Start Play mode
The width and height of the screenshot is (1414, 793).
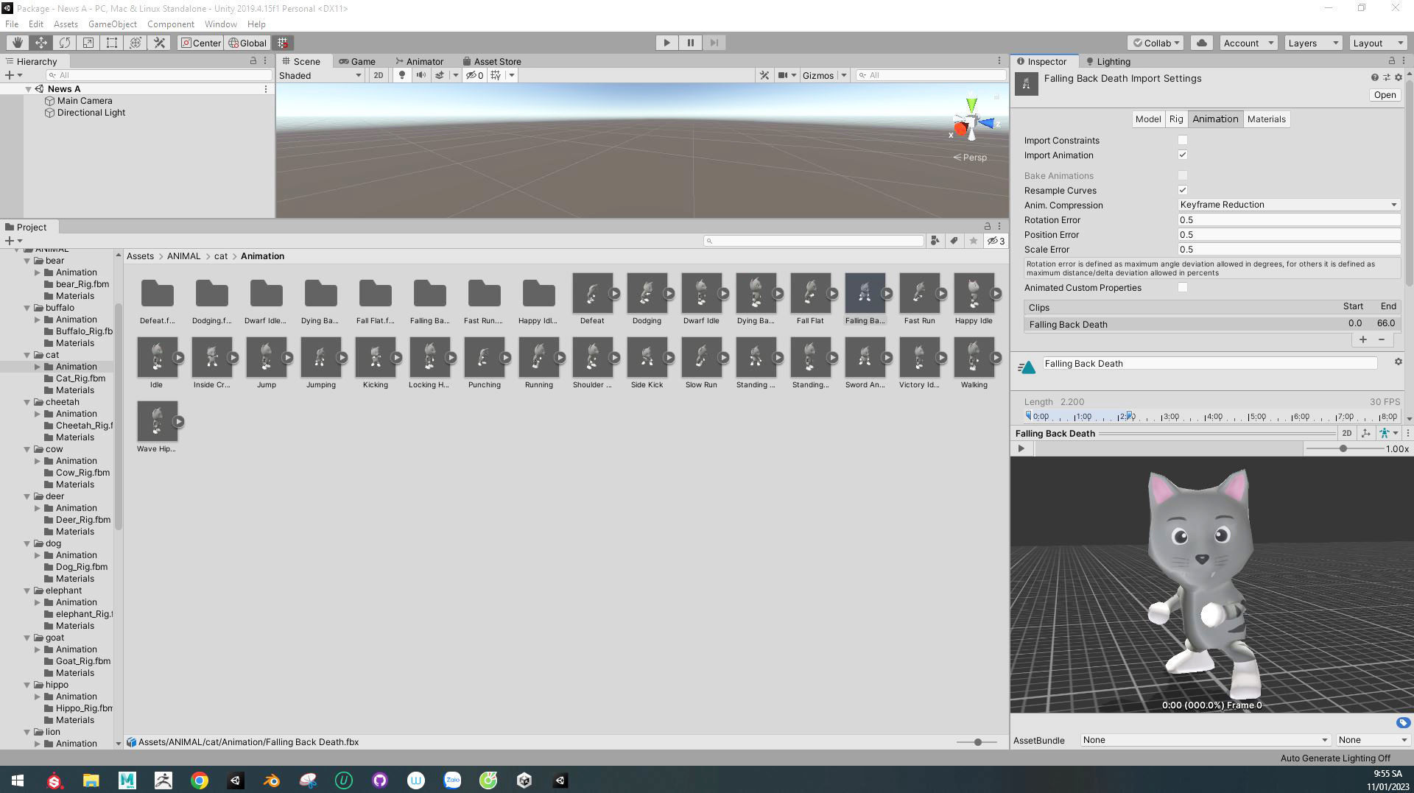pos(666,43)
